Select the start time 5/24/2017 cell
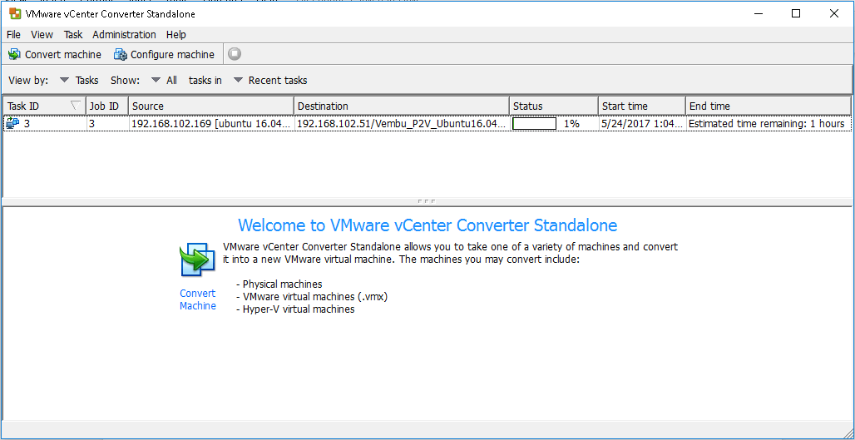The image size is (855, 440). 642,124
